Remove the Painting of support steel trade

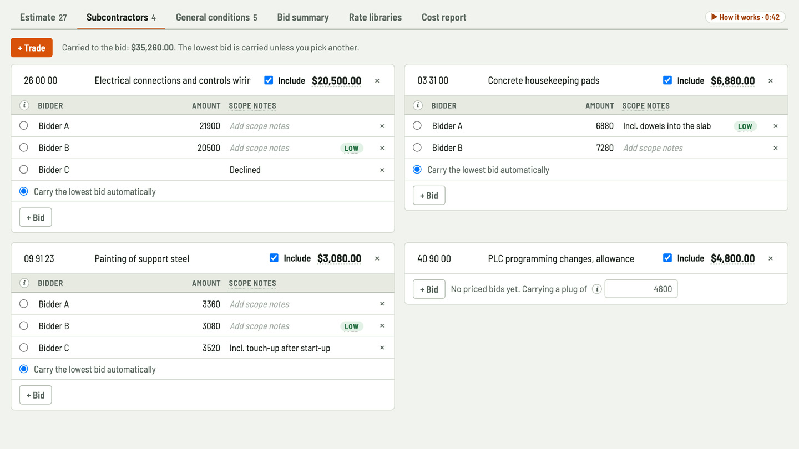[x=377, y=258]
